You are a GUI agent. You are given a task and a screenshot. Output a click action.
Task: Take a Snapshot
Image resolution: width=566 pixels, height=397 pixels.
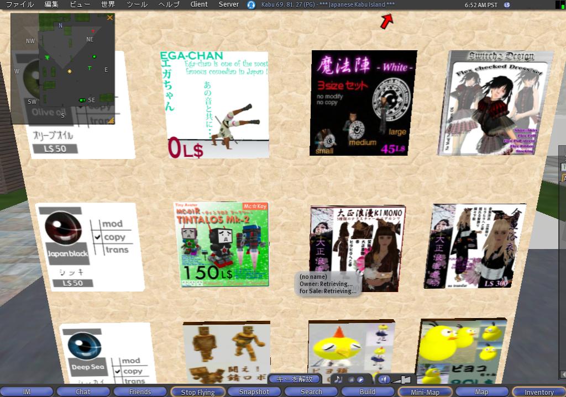pos(254,391)
